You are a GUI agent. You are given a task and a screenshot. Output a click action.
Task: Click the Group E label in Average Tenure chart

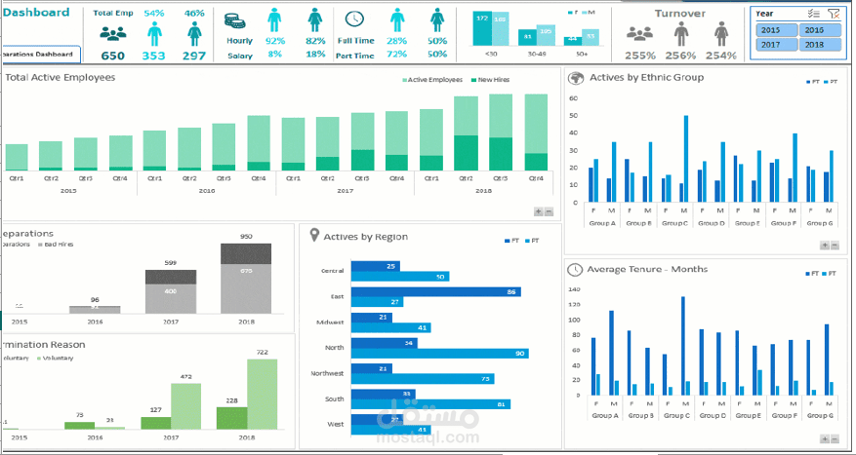coord(749,416)
